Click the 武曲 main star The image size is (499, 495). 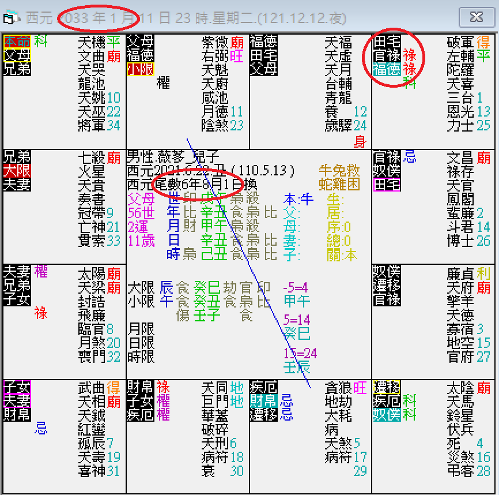[x=92, y=388]
